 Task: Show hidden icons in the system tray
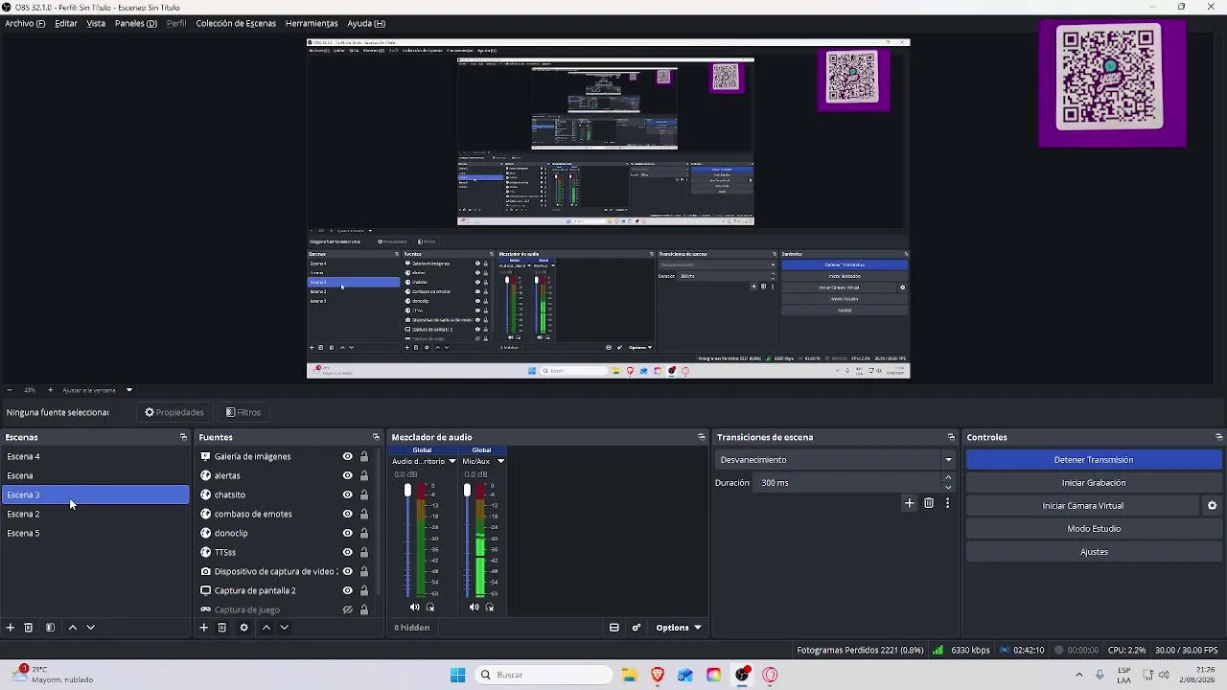(1078, 675)
